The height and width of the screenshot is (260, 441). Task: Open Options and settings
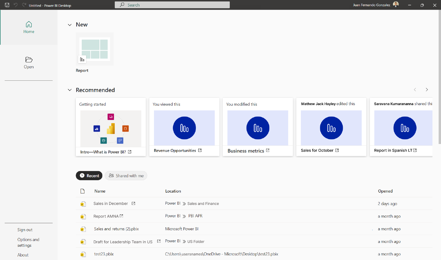pos(28,242)
